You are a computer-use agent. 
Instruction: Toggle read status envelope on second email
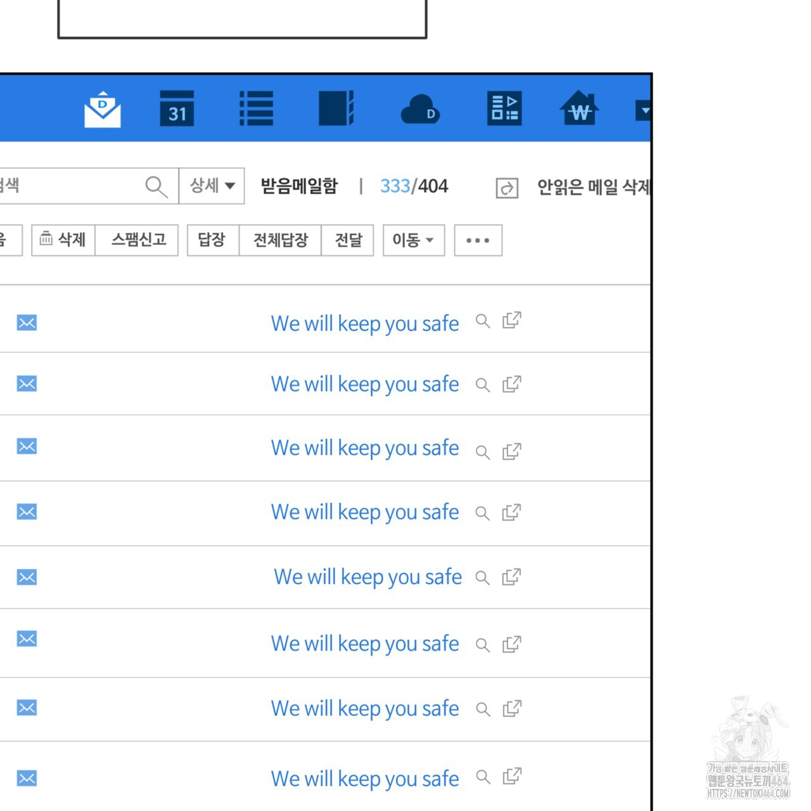27,384
